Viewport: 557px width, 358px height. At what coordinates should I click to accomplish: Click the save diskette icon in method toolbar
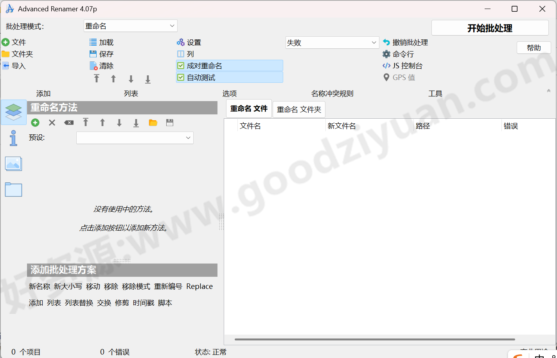[x=169, y=123]
